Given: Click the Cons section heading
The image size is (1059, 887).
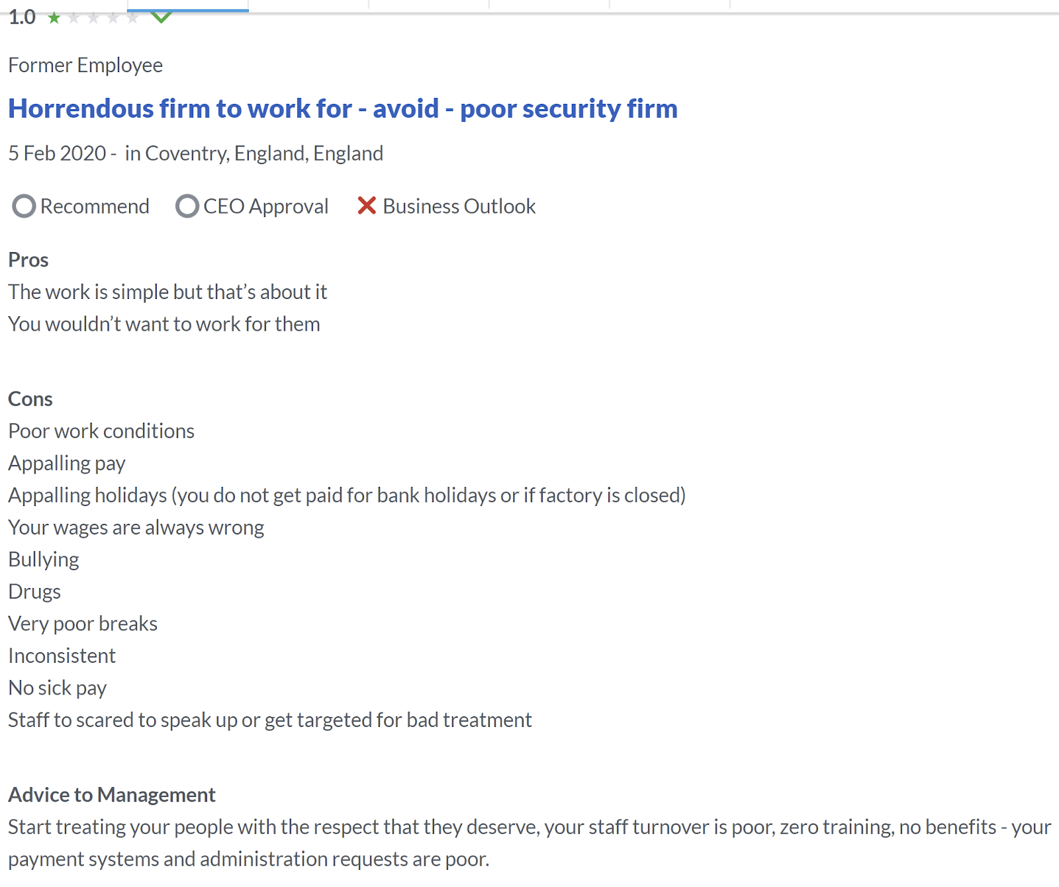Looking at the screenshot, I should [30, 399].
